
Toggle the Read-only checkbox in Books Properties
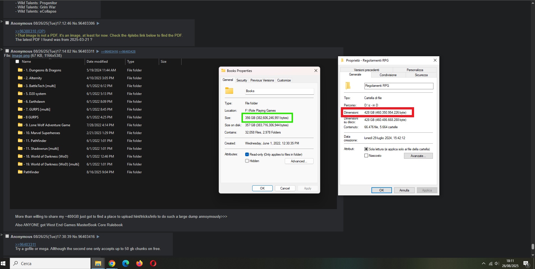click(247, 155)
